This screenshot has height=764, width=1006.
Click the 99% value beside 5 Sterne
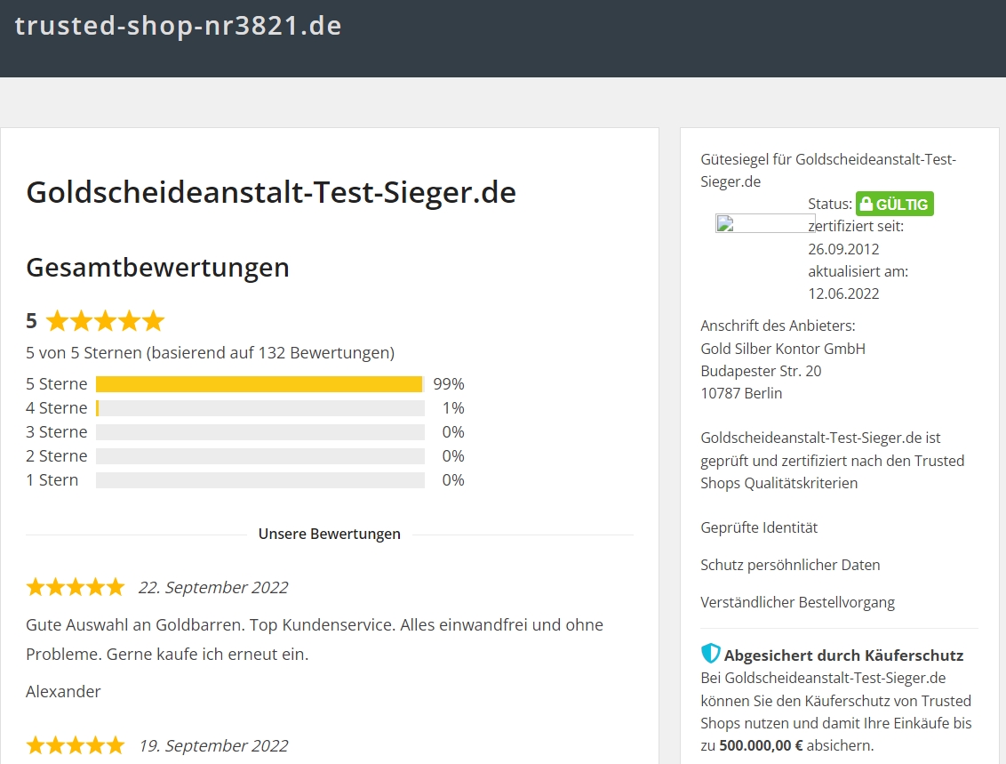tap(449, 384)
